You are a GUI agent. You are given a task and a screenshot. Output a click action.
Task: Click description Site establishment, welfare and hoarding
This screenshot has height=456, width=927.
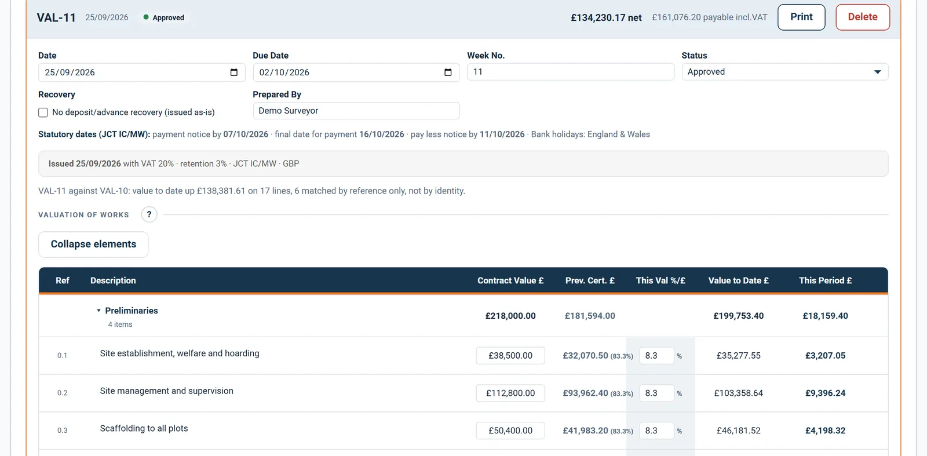tap(180, 353)
